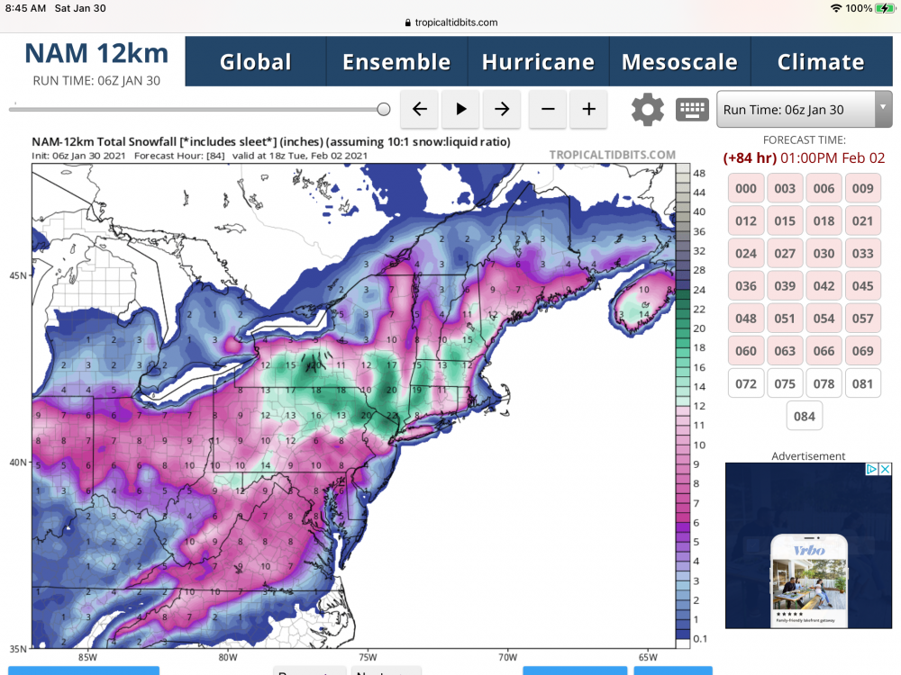The height and width of the screenshot is (675, 901).
Task: Open the Climate menu
Action: pyautogui.click(x=821, y=62)
